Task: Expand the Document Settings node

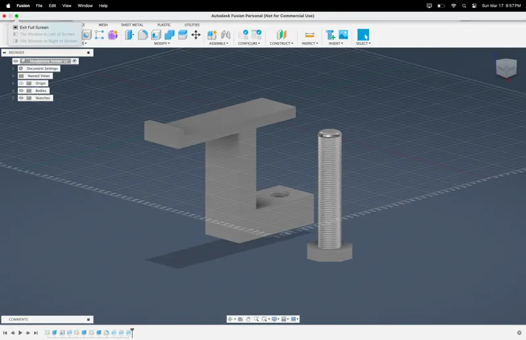Action: click(x=13, y=68)
